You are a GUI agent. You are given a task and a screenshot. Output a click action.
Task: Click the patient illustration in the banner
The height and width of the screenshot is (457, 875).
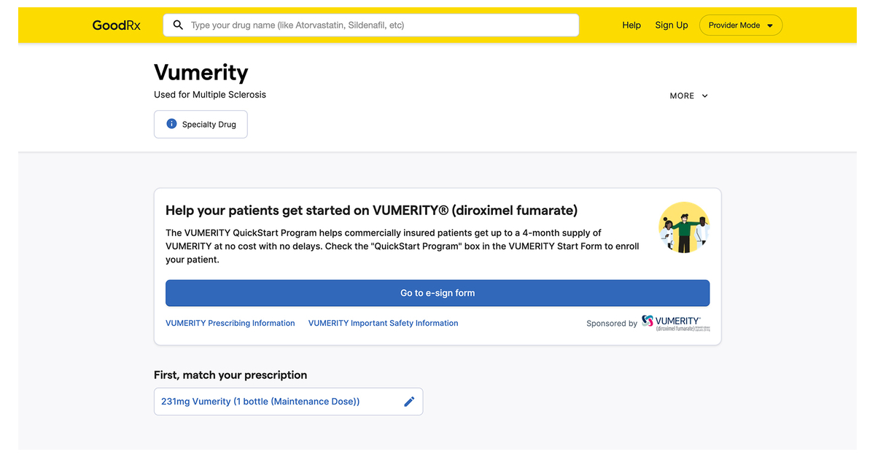click(684, 227)
